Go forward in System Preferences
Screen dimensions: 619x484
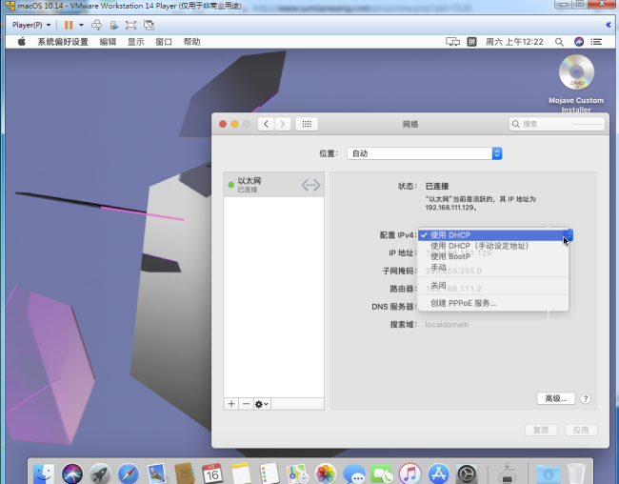[x=283, y=124]
